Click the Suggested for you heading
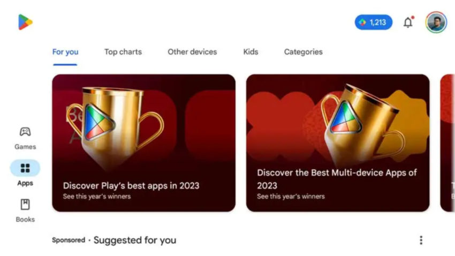 (135, 240)
